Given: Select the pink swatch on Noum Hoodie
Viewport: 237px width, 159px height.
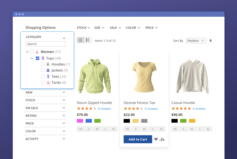Looking at the screenshot, I should point(80,121).
